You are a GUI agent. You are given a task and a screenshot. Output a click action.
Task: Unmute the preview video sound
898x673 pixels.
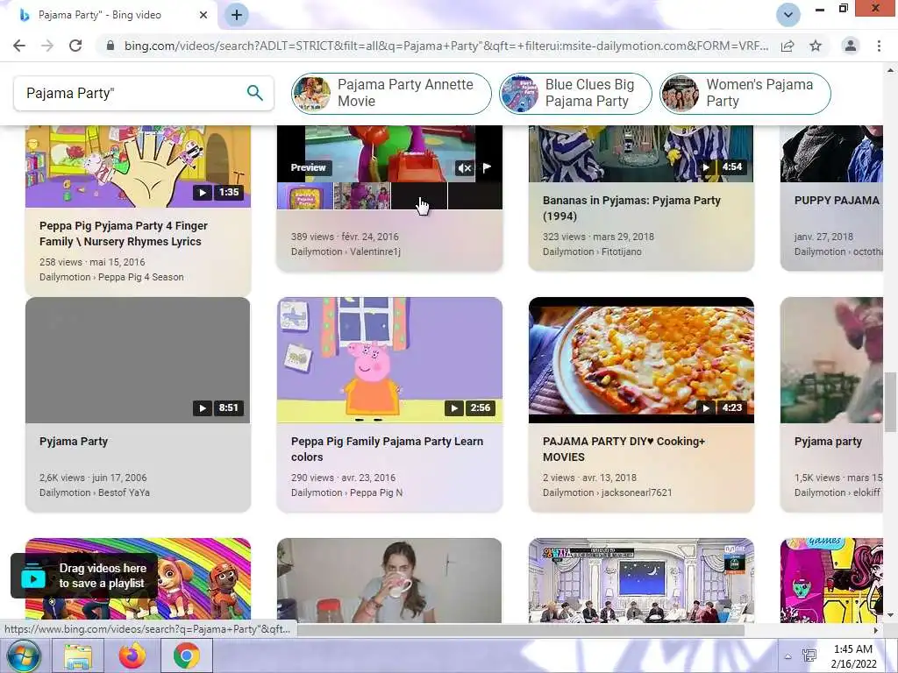465,167
